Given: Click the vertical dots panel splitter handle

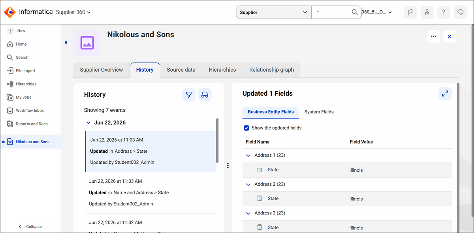Looking at the screenshot, I should pos(228,166).
